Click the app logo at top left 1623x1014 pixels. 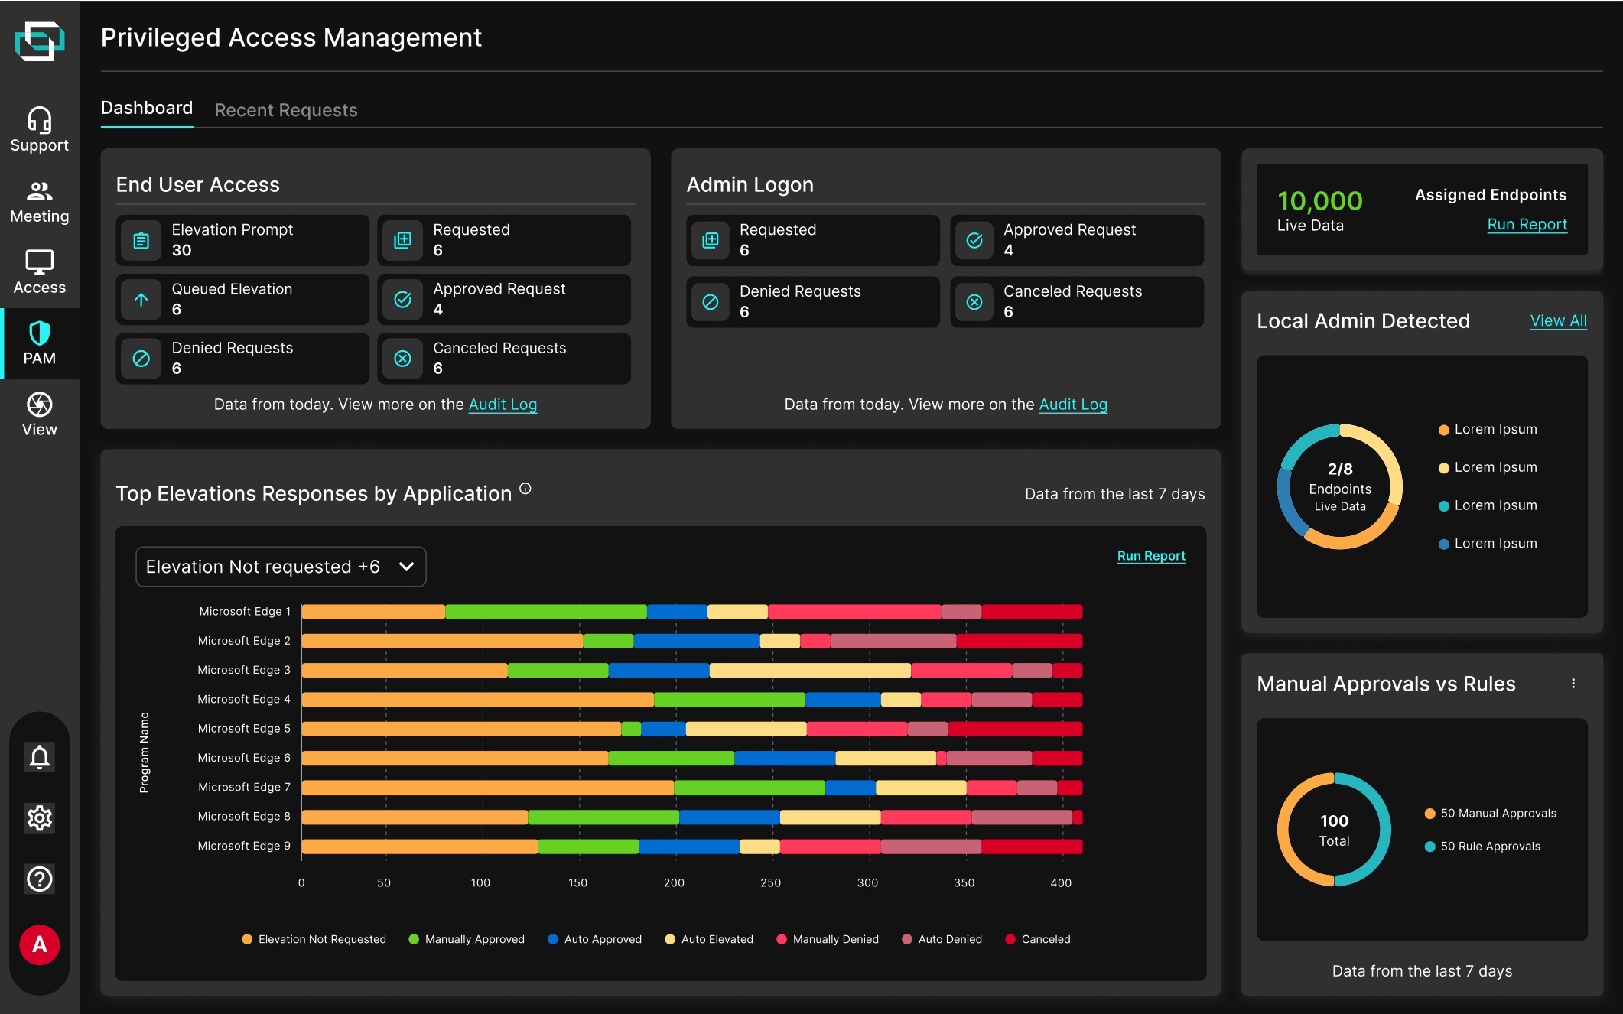click(x=40, y=41)
